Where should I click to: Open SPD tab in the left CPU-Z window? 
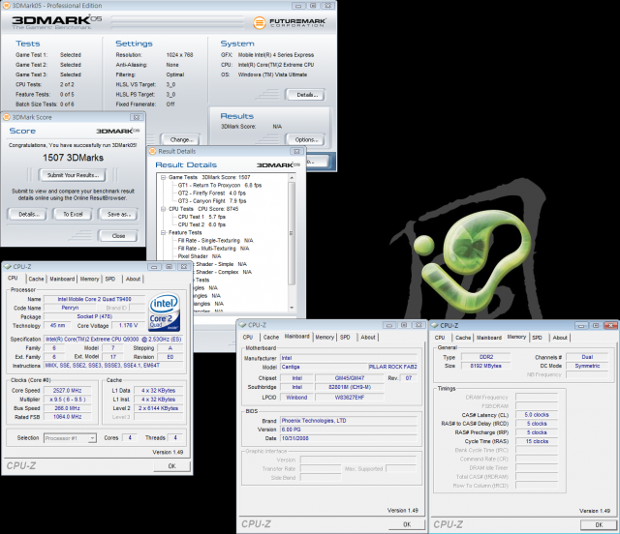coord(110,279)
